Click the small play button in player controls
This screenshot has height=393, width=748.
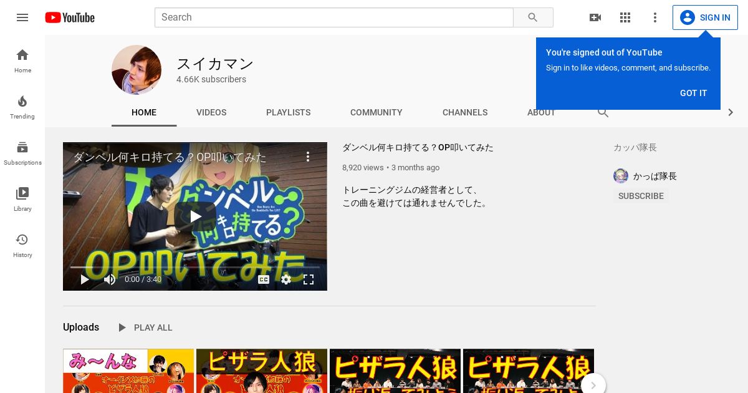click(x=85, y=279)
